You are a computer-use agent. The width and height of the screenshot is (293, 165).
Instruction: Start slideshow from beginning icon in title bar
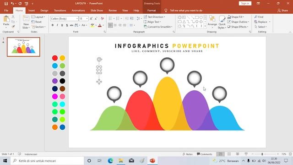click(x=27, y=4)
